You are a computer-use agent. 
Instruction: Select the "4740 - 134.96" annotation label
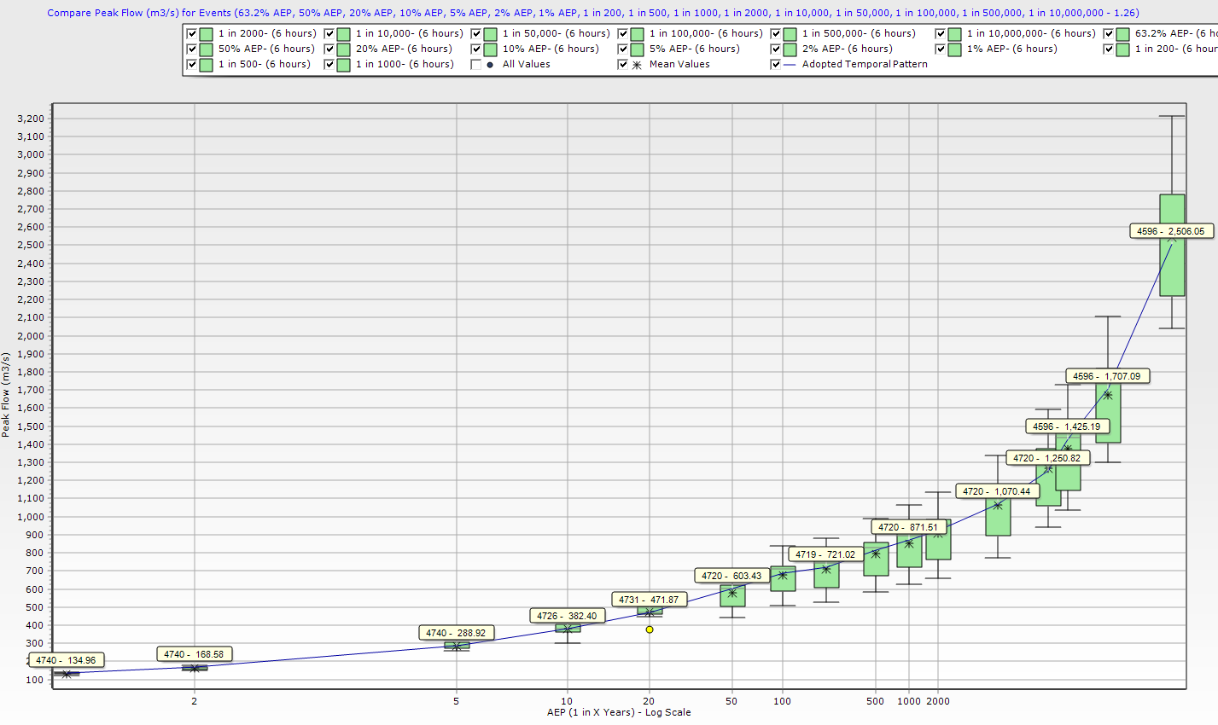point(66,659)
